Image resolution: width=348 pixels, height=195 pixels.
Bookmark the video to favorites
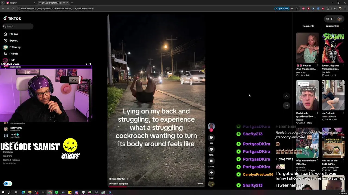pyautogui.click(x=211, y=161)
